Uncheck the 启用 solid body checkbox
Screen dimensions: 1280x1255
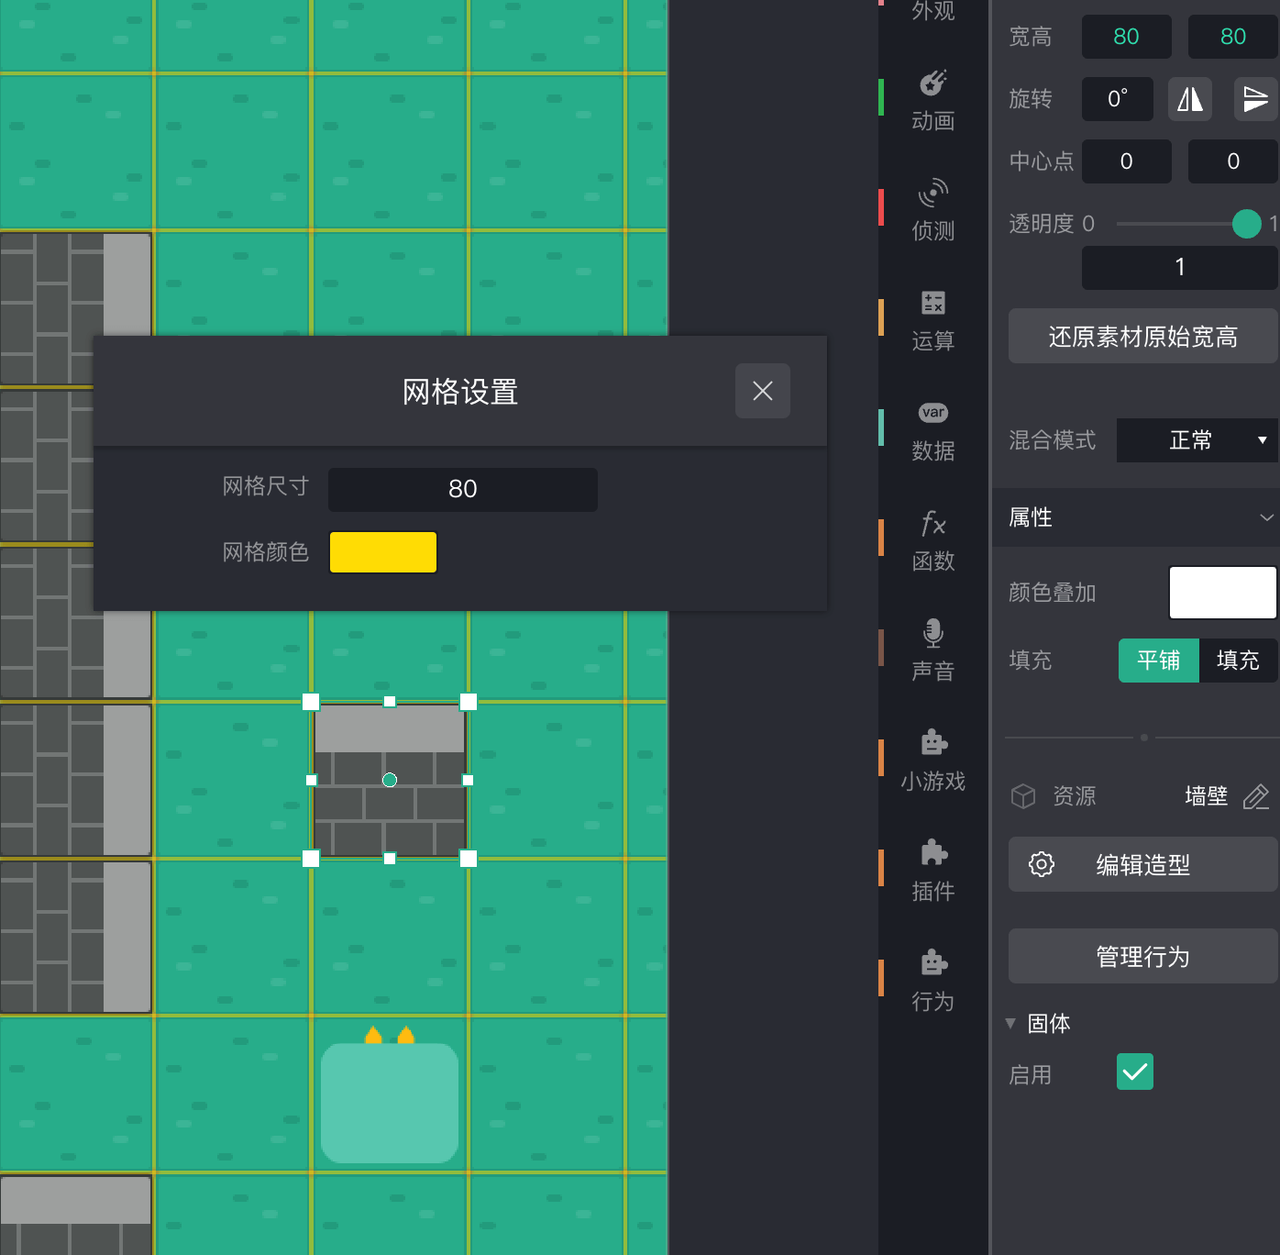tap(1134, 1072)
